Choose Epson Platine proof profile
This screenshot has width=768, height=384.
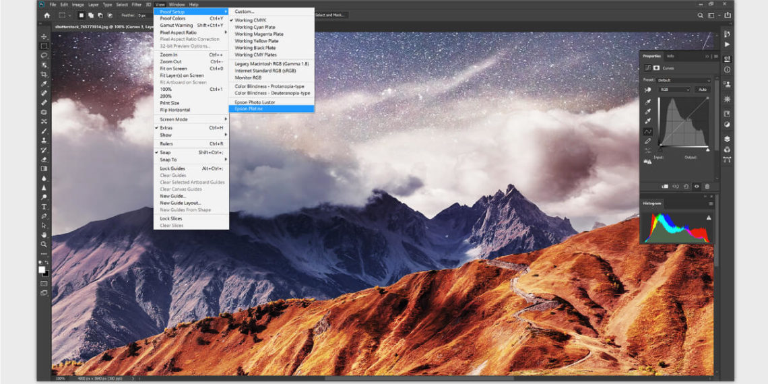point(249,108)
